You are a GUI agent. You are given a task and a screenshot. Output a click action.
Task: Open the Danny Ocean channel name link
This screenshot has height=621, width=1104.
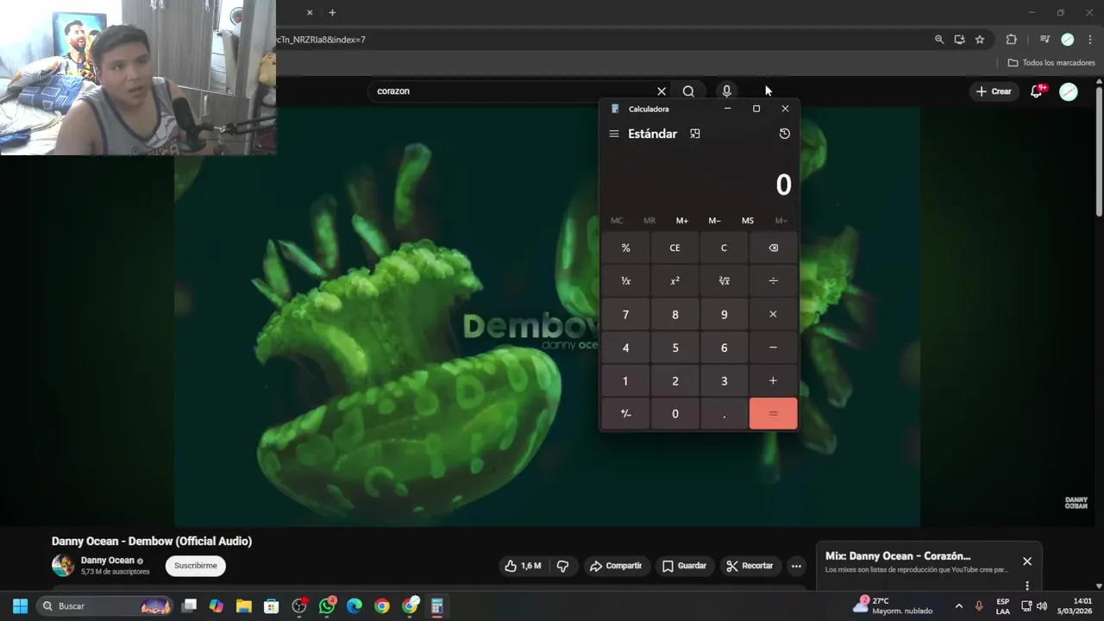(x=108, y=561)
